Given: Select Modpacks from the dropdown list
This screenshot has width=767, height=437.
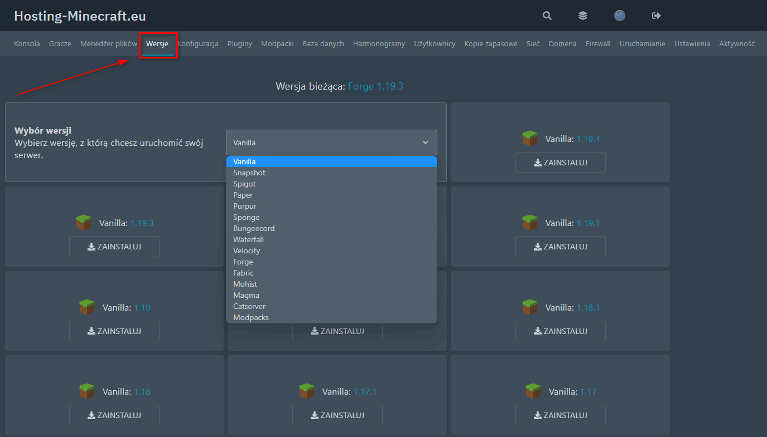Looking at the screenshot, I should (x=331, y=317).
